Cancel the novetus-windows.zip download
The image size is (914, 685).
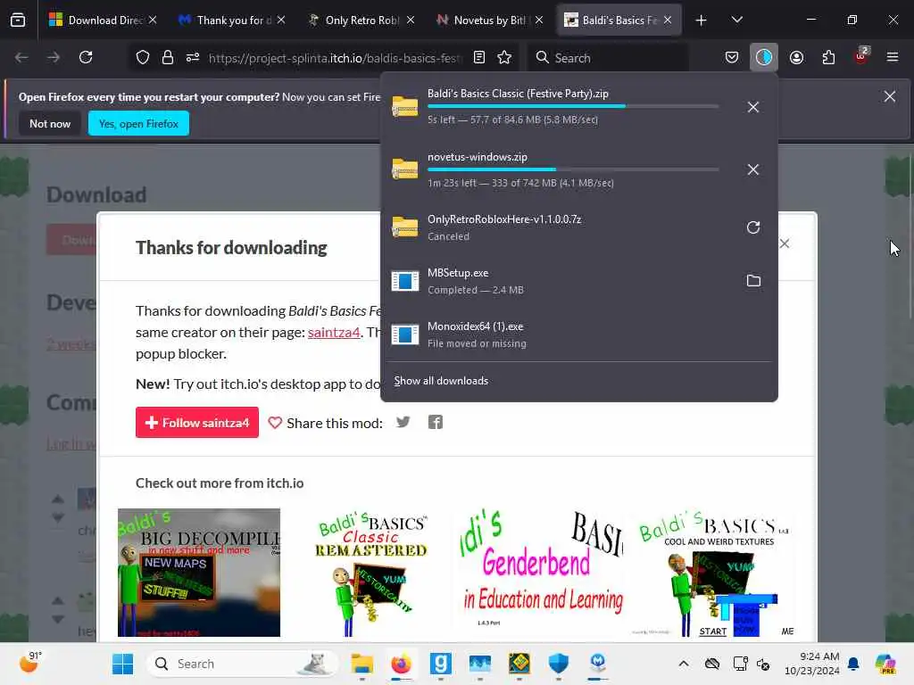click(753, 169)
